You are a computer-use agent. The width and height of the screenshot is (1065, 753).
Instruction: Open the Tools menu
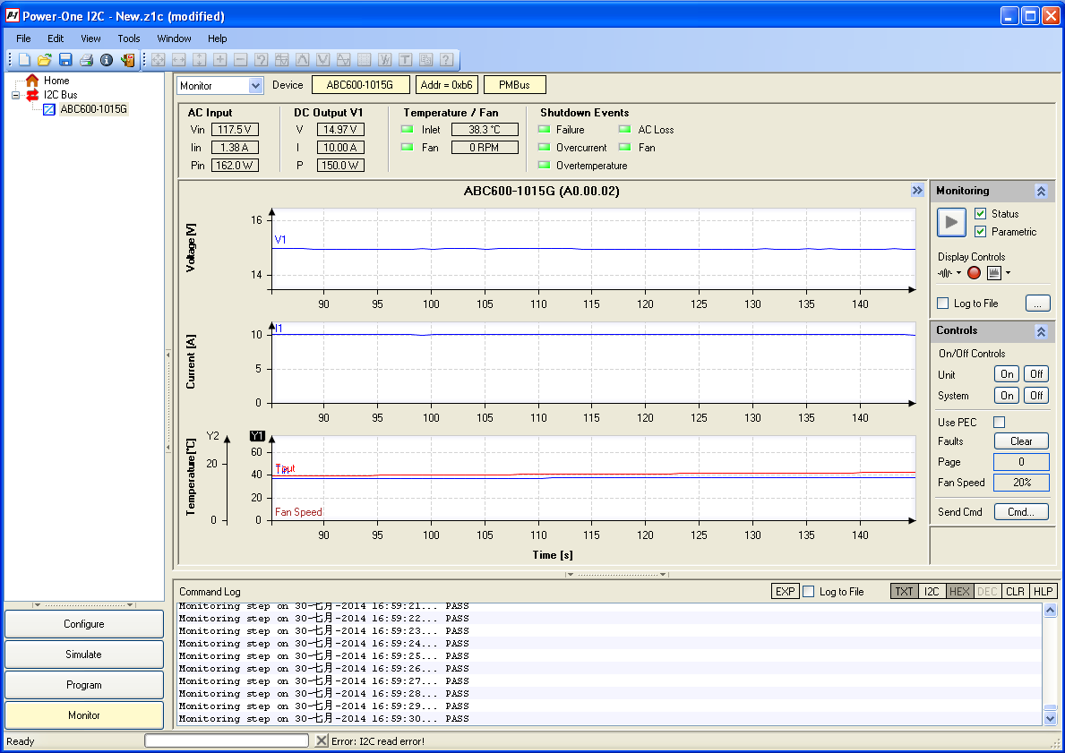tap(128, 39)
